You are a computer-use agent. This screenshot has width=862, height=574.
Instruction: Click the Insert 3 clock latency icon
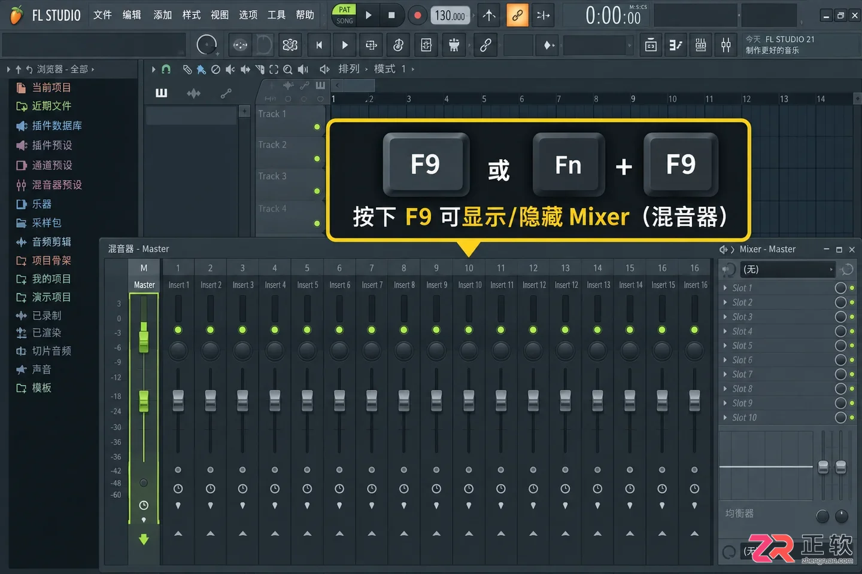[242, 488]
